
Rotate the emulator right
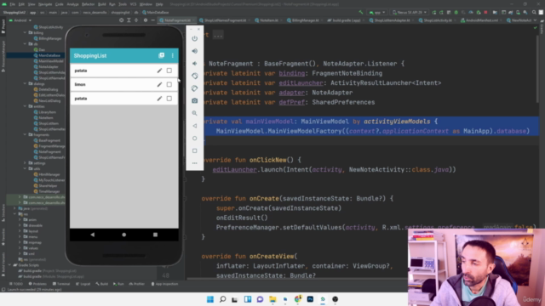click(x=195, y=88)
